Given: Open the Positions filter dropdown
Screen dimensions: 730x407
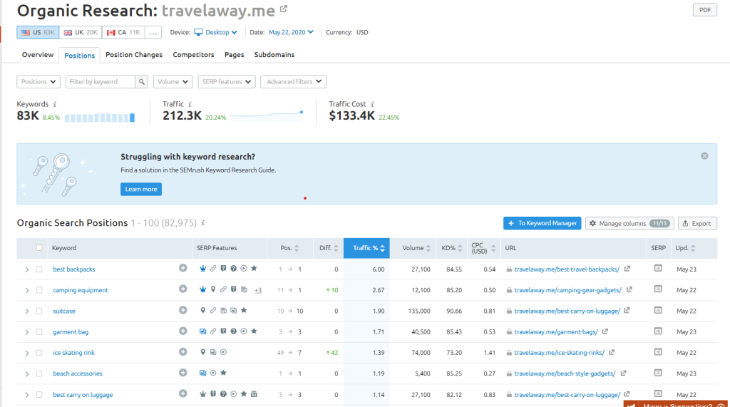Looking at the screenshot, I should pos(38,82).
